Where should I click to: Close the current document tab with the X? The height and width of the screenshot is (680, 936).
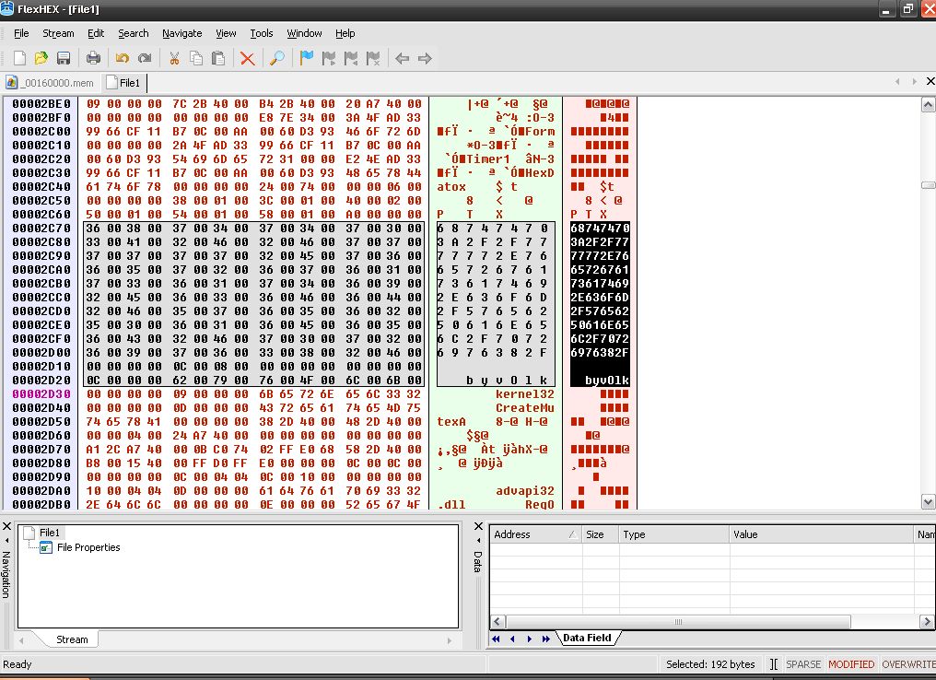930,81
